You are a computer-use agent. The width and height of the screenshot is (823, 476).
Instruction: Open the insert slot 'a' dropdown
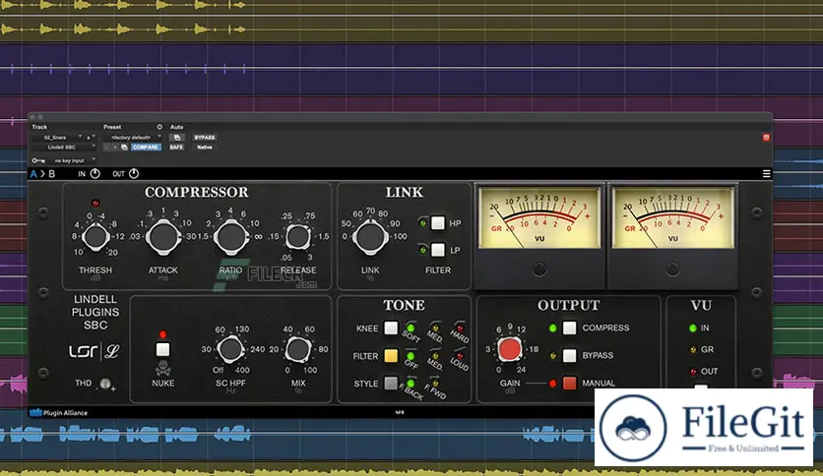pyautogui.click(x=91, y=138)
